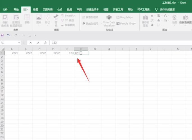The height and width of the screenshot is (140, 192).
Task: Go to the Formulas tab
Action: 60,10
